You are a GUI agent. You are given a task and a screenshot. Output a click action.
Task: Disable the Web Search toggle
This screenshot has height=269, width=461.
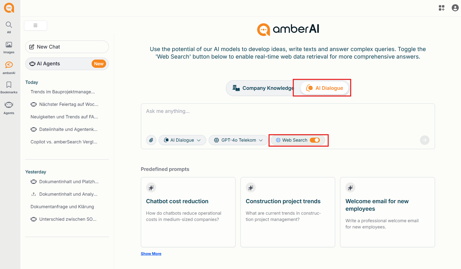(x=315, y=140)
